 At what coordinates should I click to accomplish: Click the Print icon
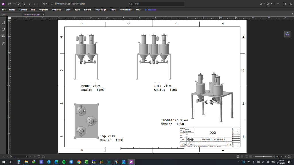click(19, 4)
